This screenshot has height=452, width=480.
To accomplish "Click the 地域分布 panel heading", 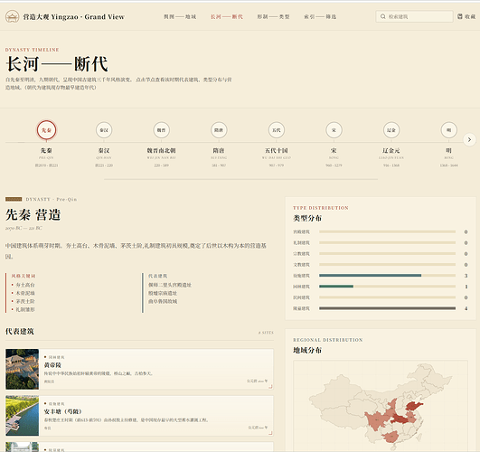I will [x=307, y=351].
